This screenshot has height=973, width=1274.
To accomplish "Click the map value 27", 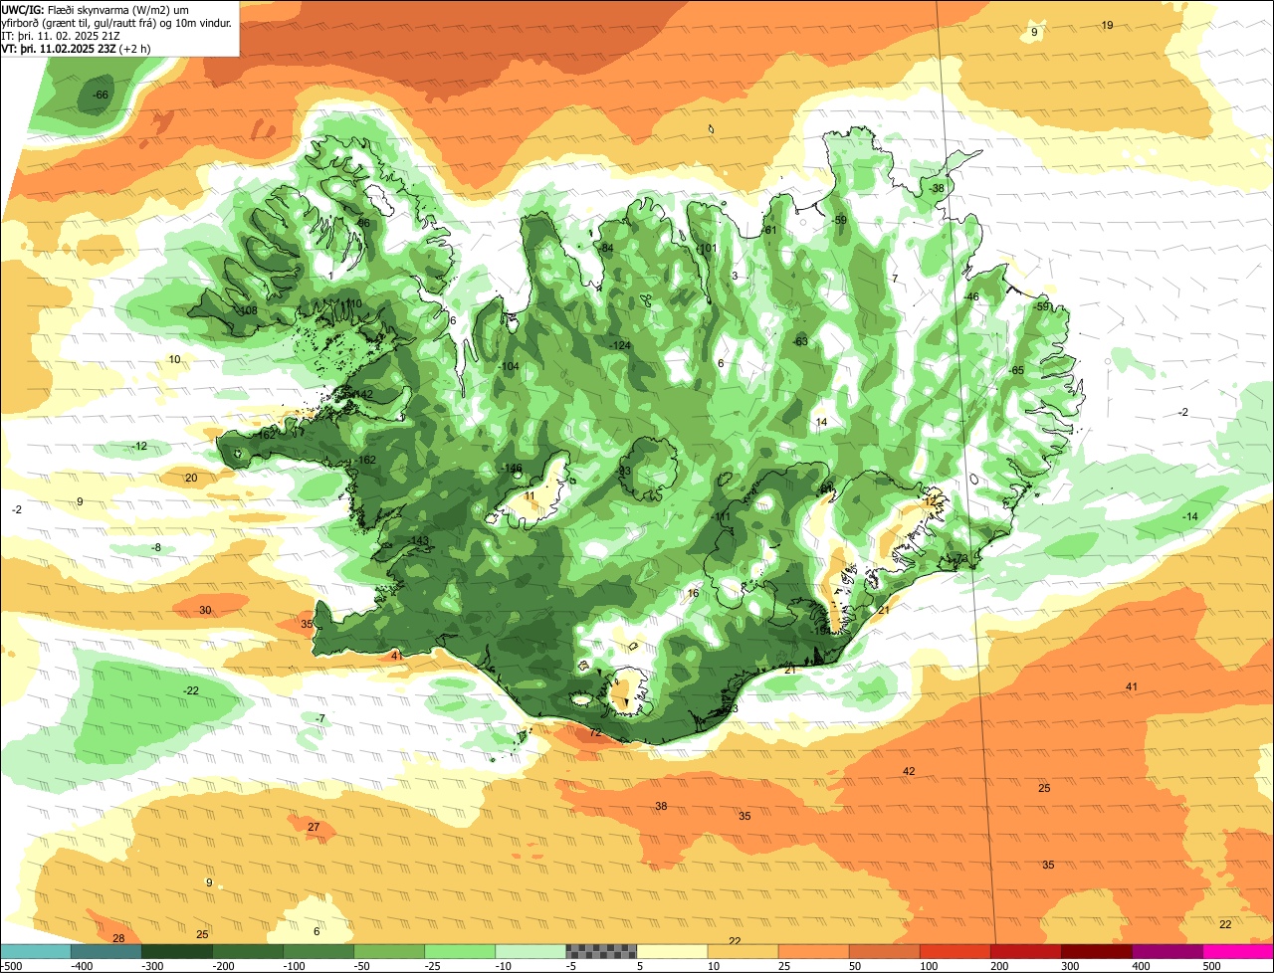I will pos(314,827).
